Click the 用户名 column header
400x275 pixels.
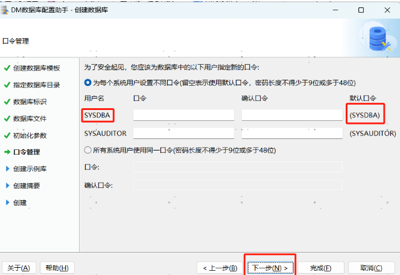(94, 99)
